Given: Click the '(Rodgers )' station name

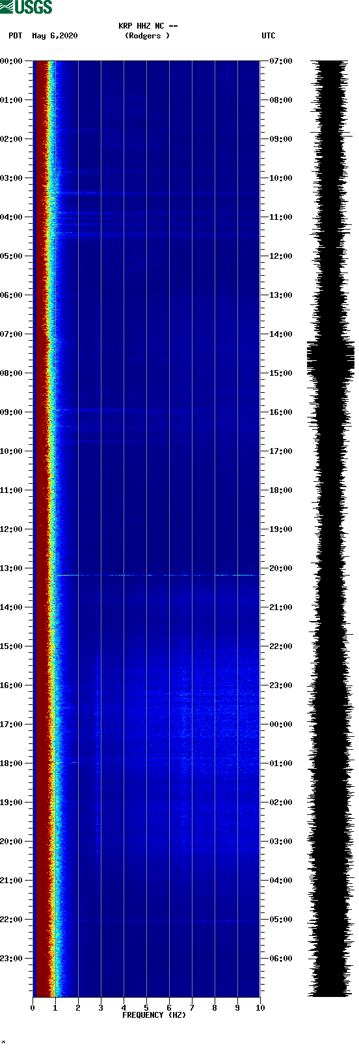Looking at the screenshot, I should click(148, 36).
